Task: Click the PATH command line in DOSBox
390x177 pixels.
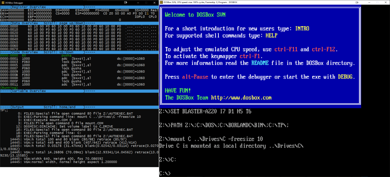Action: coord(224,125)
